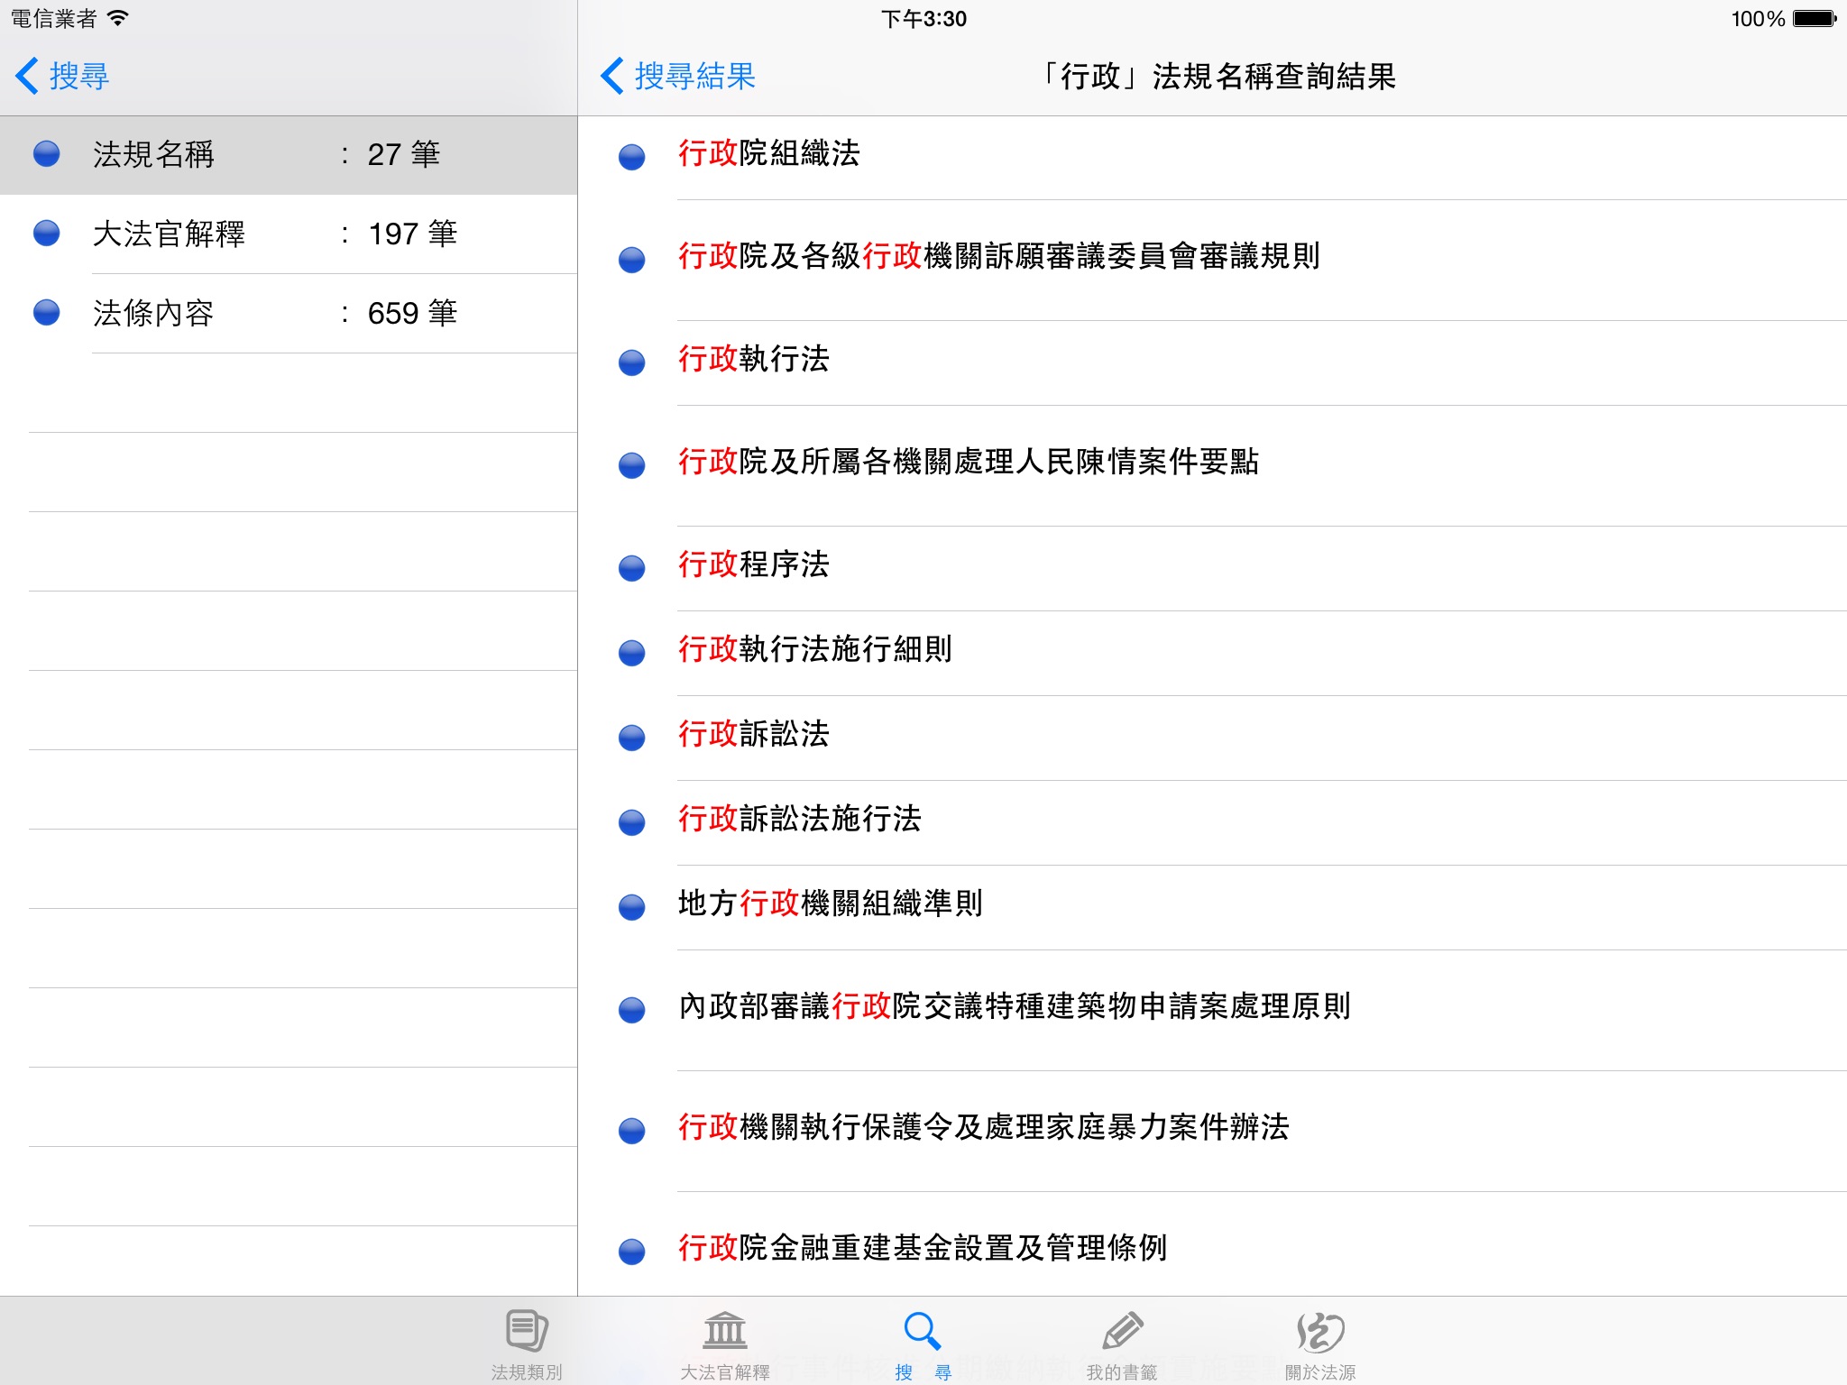Select 法規名稱 27 筆 category row
The image size is (1847, 1385).
click(x=289, y=155)
